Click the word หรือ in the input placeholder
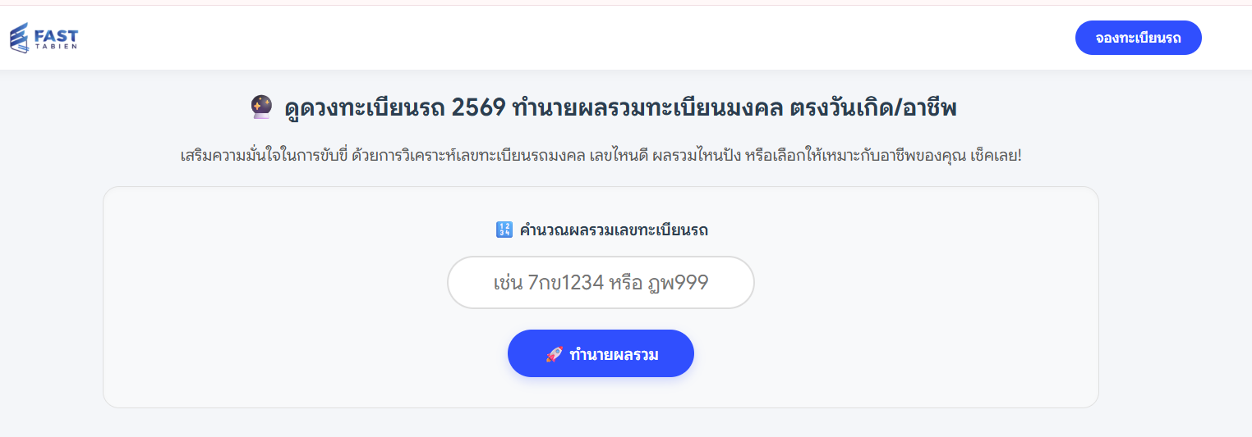Screen dimensions: 1252x437 coord(628,284)
